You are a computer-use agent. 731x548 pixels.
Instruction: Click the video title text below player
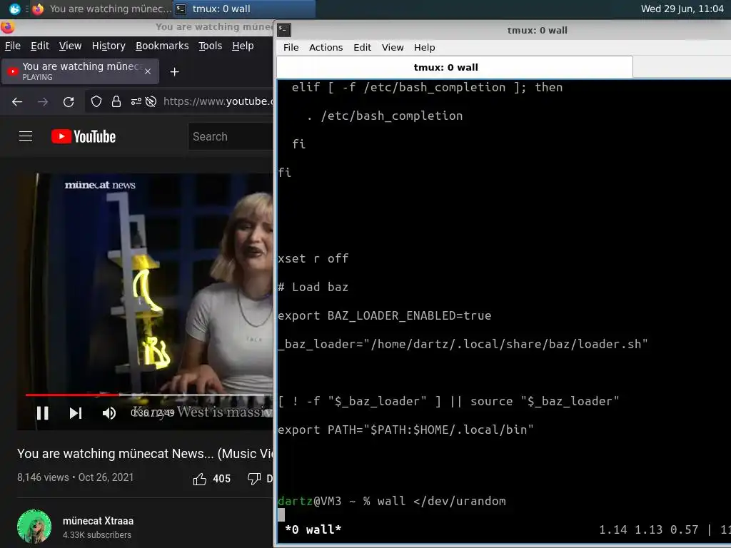point(145,454)
